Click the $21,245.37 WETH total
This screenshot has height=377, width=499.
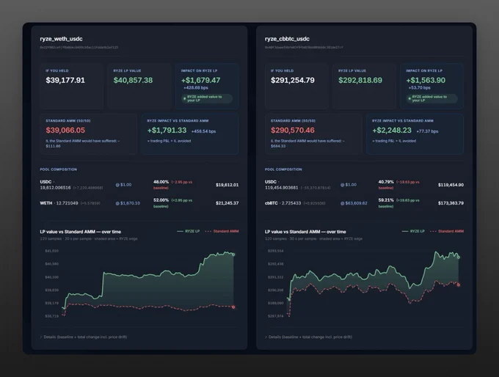tap(227, 203)
